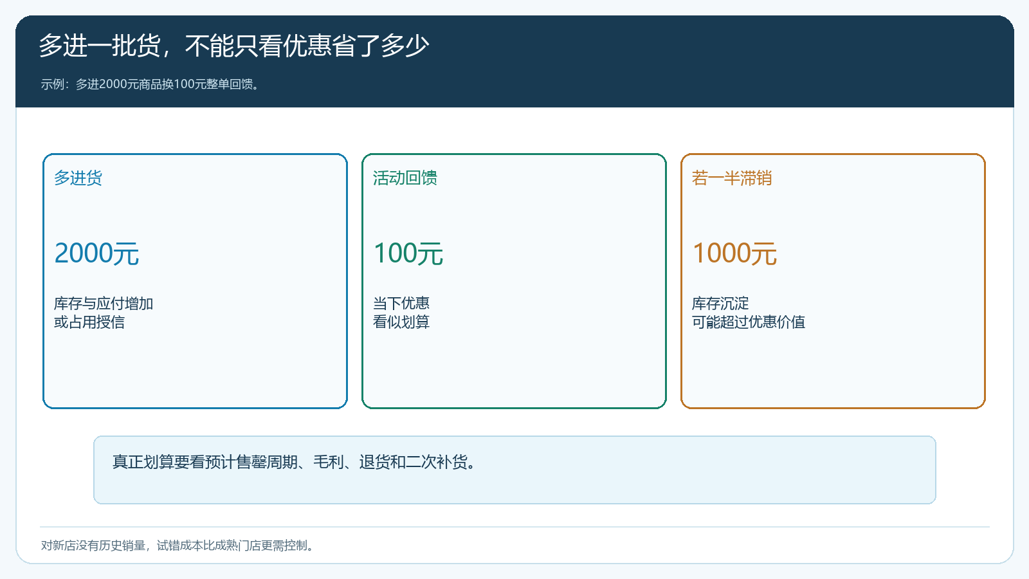The image size is (1029, 579).
Task: Click the 活动回馈 card heading
Action: coord(405,178)
